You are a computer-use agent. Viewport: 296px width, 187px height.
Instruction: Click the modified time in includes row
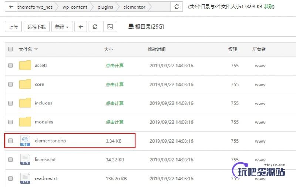pos(171,103)
